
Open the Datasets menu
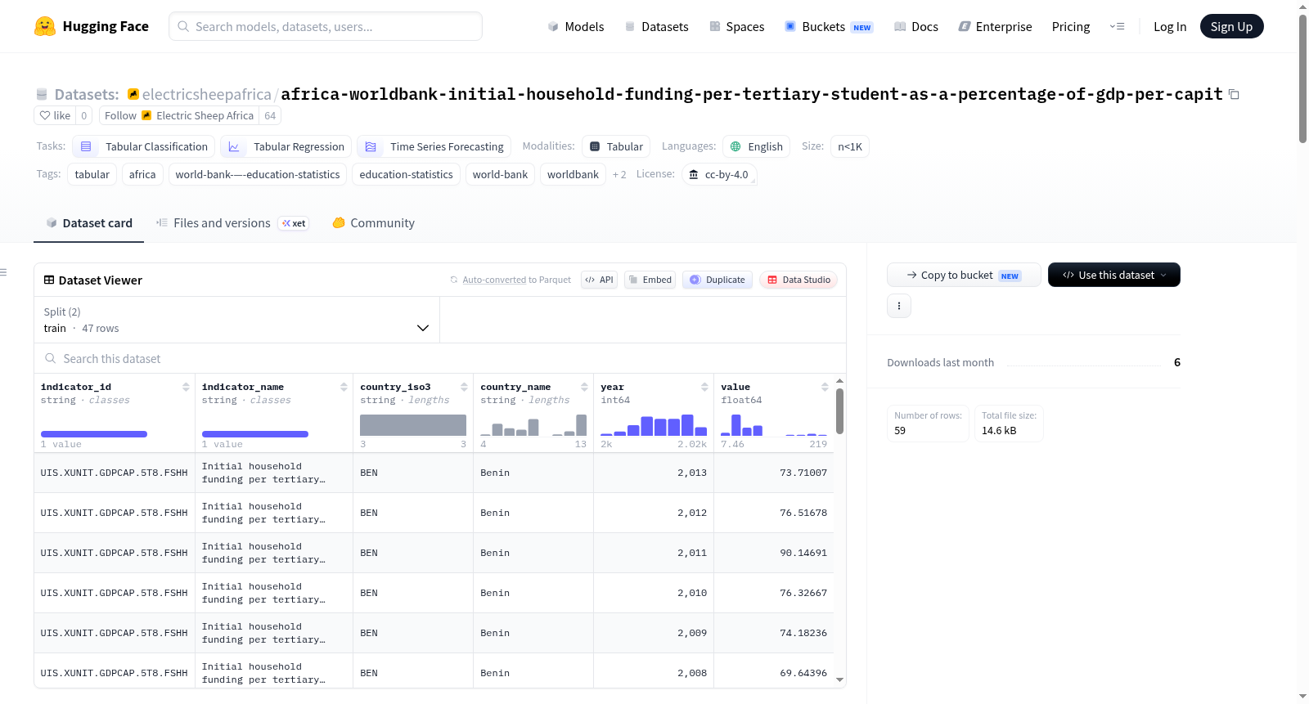coord(657,27)
